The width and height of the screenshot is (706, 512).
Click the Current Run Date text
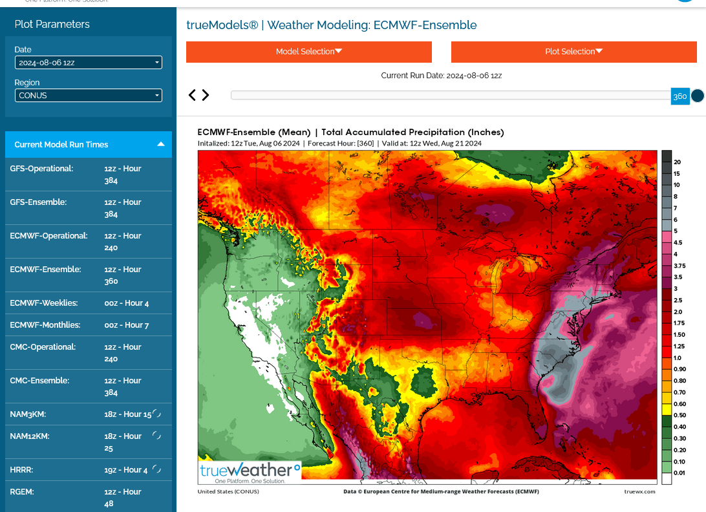click(441, 76)
